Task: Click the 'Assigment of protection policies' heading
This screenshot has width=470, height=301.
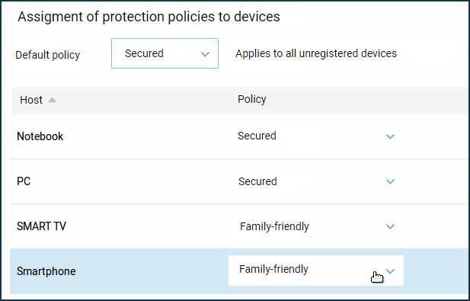Action: 149,17
